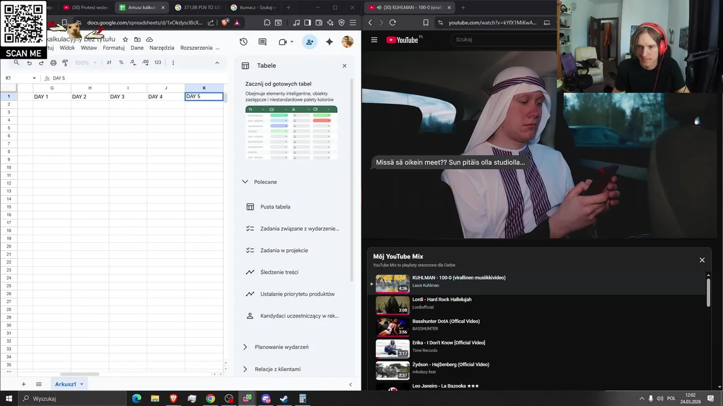Switch to the tłumacz Google search tab

point(252,7)
